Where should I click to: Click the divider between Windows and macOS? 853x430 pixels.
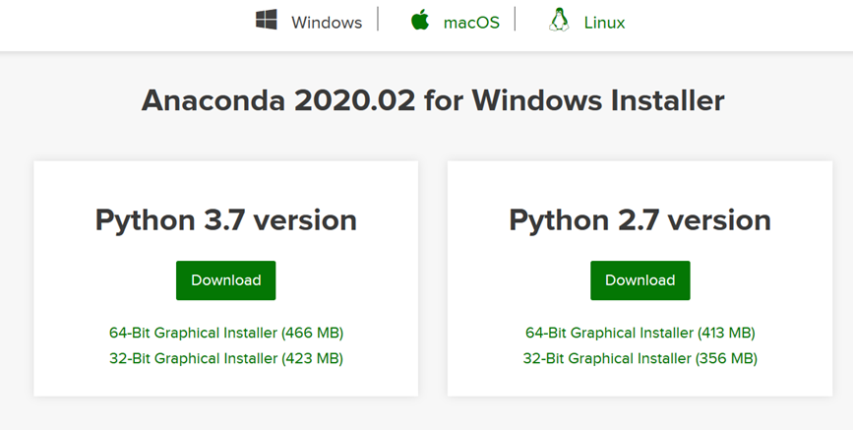coord(378,21)
